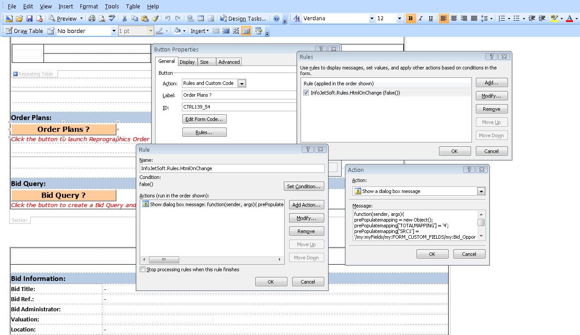Click the Save icon in toolbar
Viewport: 580px width, 335px height.
(29, 18)
